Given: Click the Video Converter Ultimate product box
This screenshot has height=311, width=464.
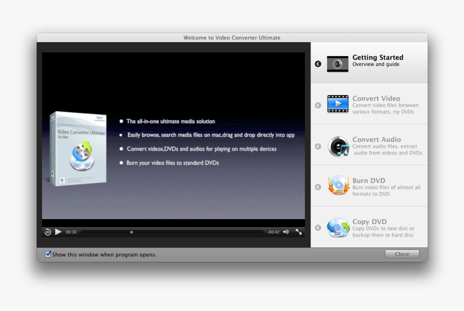Looking at the screenshot, I should [x=77, y=148].
